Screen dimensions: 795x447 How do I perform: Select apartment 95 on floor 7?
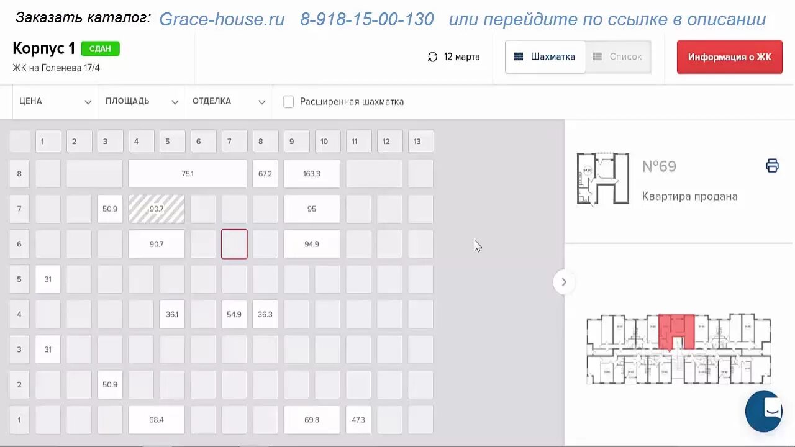tap(312, 209)
